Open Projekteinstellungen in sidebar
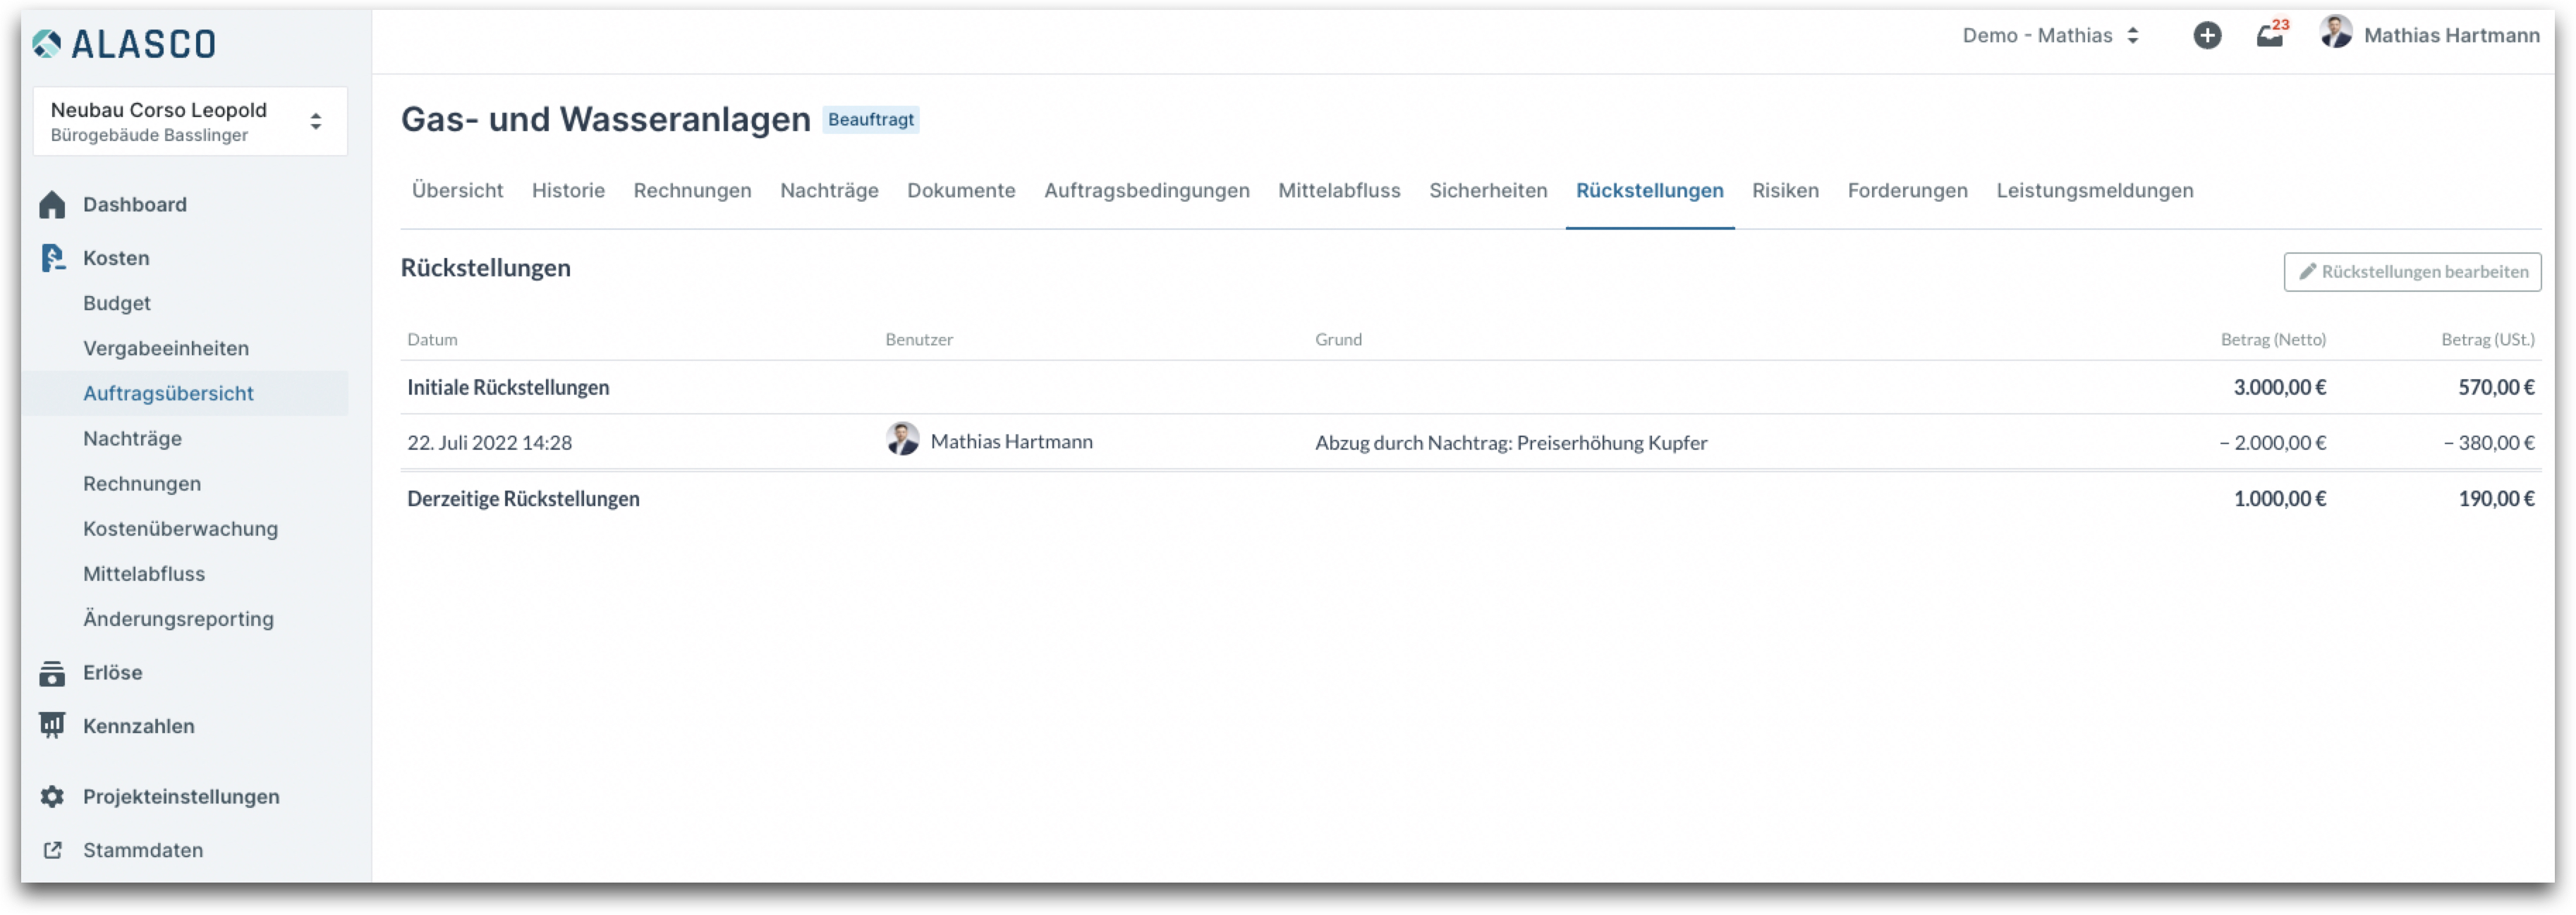The image size is (2576, 915). pyautogui.click(x=181, y=797)
